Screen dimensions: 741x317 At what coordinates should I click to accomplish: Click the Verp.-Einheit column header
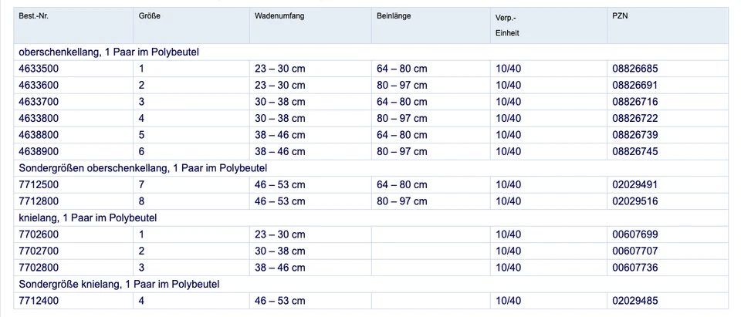click(x=507, y=25)
